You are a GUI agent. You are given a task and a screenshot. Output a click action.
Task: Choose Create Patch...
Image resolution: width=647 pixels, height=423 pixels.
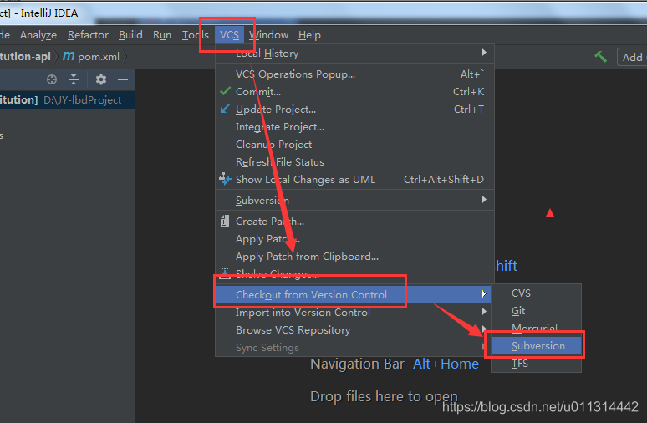tap(355, 222)
